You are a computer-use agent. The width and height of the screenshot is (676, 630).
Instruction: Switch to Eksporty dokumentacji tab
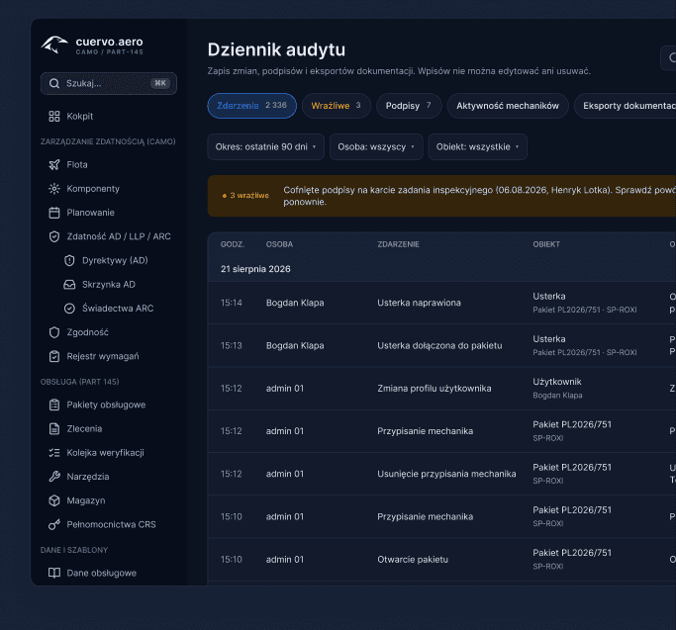626,106
